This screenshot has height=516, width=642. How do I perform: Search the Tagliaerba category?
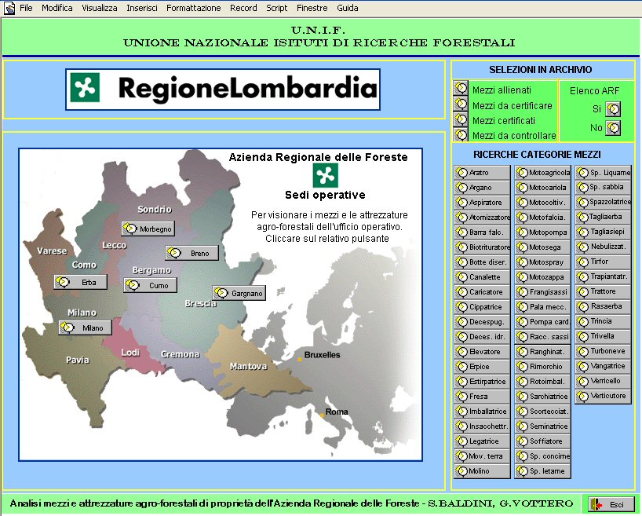click(x=604, y=217)
